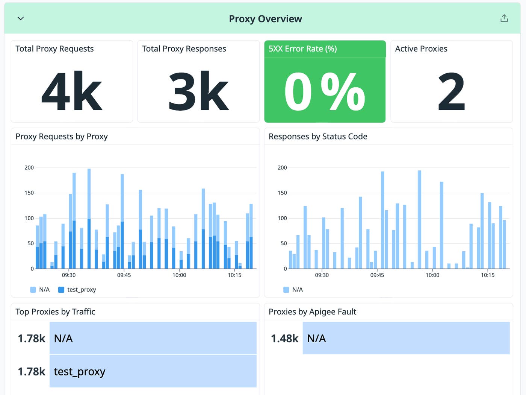The width and height of the screenshot is (526, 395).
Task: Click 09:30 tick in Status Code chart
Action: 322,275
